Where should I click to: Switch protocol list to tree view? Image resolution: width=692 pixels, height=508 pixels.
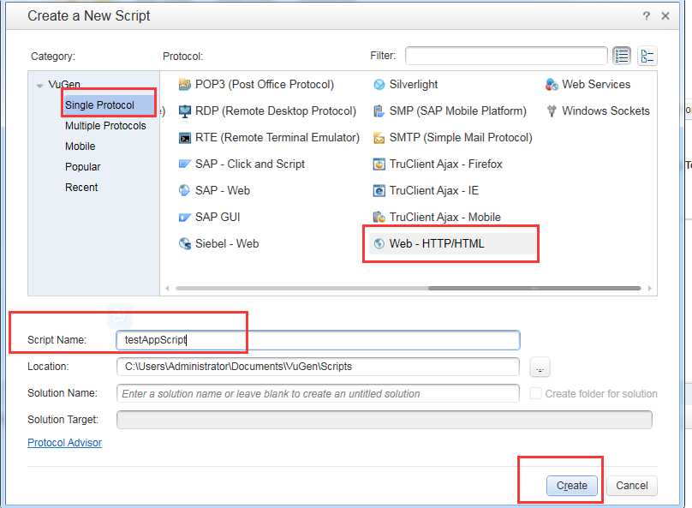647,56
